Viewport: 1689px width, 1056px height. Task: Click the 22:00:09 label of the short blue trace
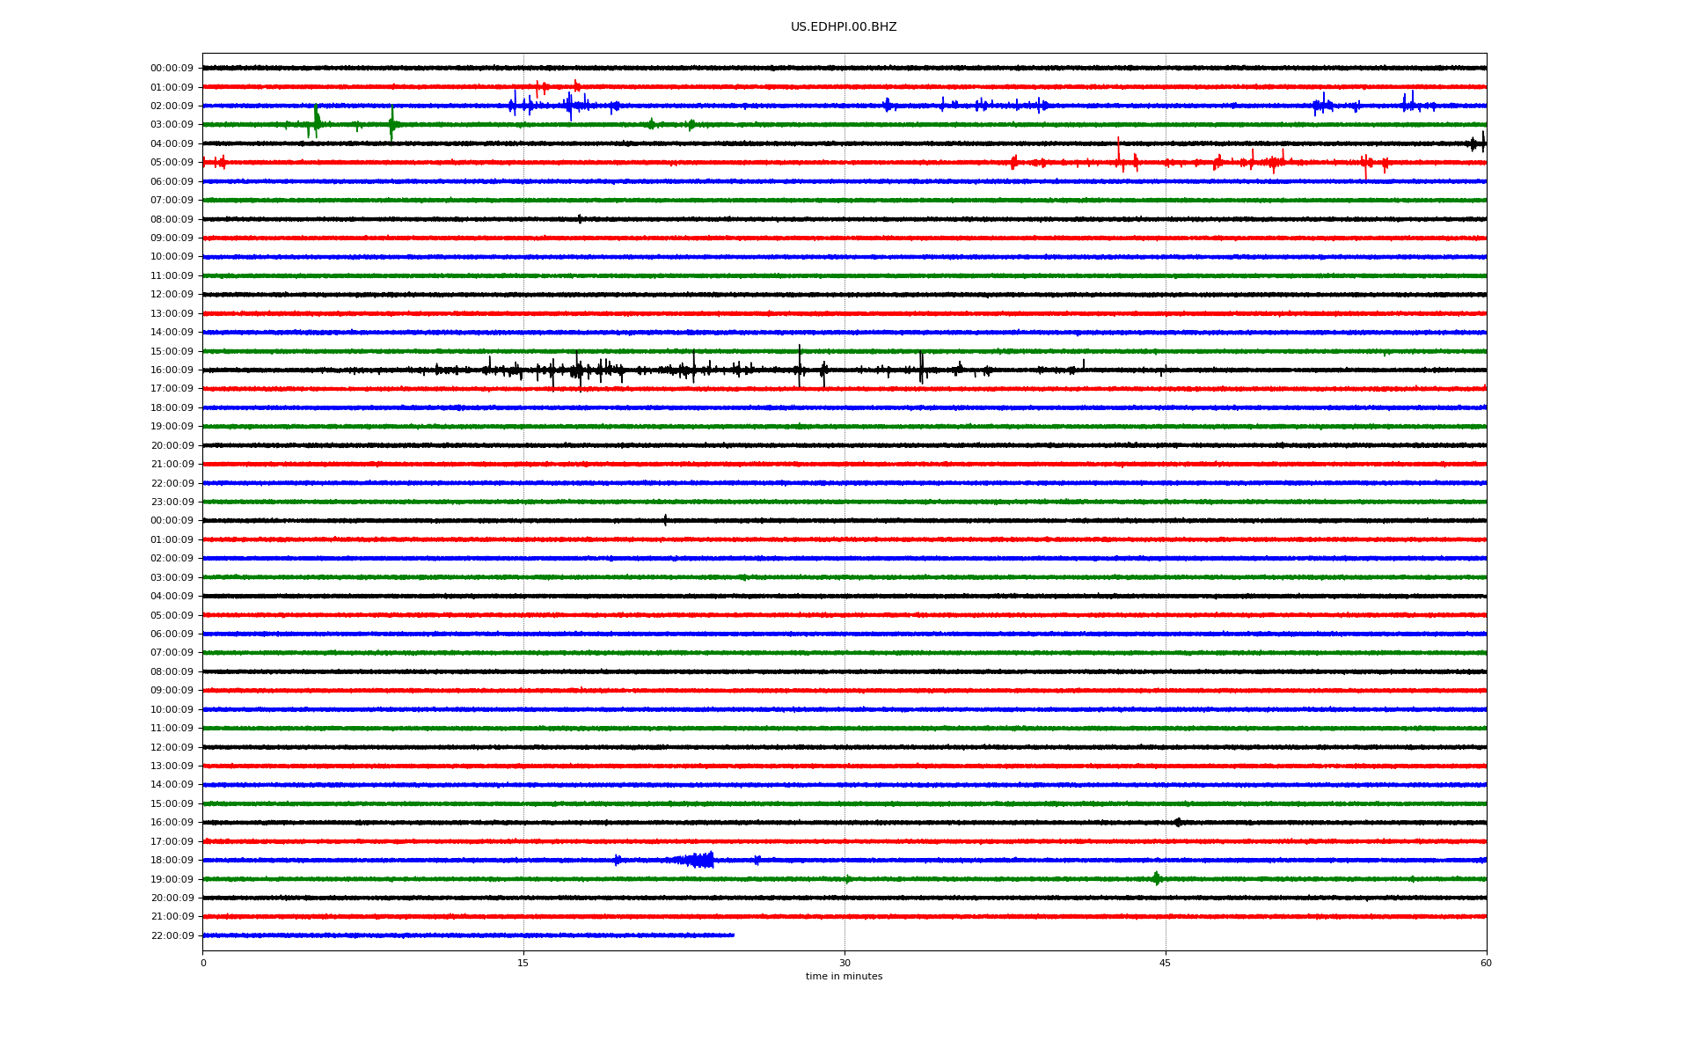[172, 935]
